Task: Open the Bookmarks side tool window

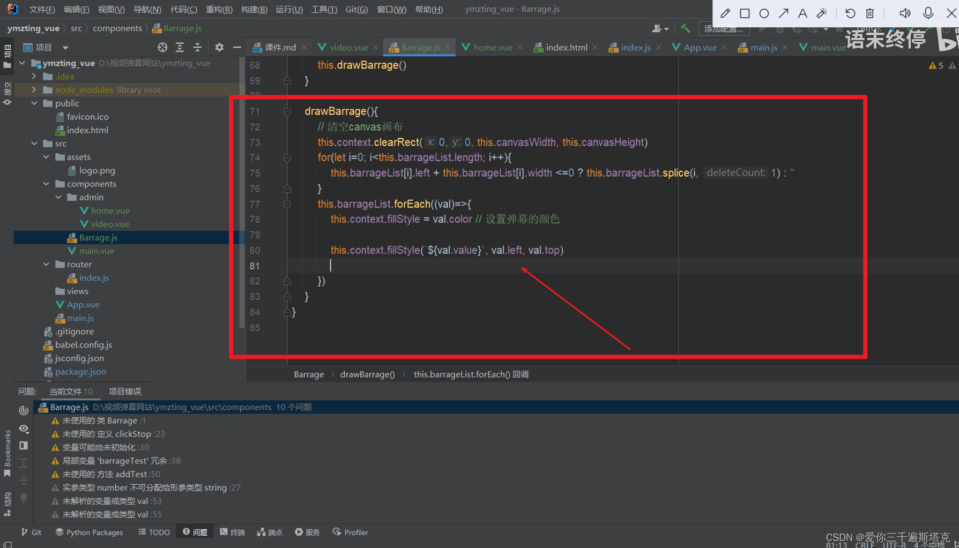Action: pyautogui.click(x=7, y=454)
